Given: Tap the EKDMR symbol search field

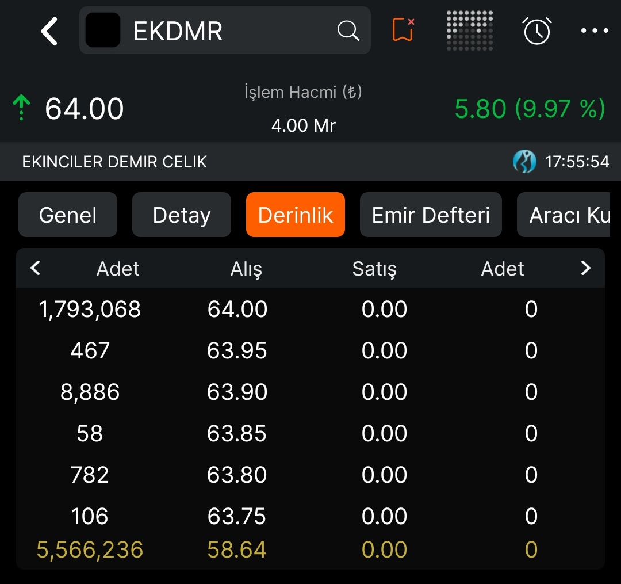Looking at the screenshot, I should pos(225,30).
